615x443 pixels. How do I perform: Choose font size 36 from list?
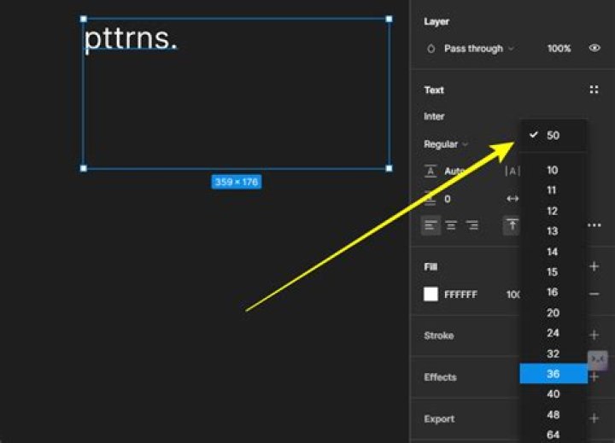pos(553,374)
